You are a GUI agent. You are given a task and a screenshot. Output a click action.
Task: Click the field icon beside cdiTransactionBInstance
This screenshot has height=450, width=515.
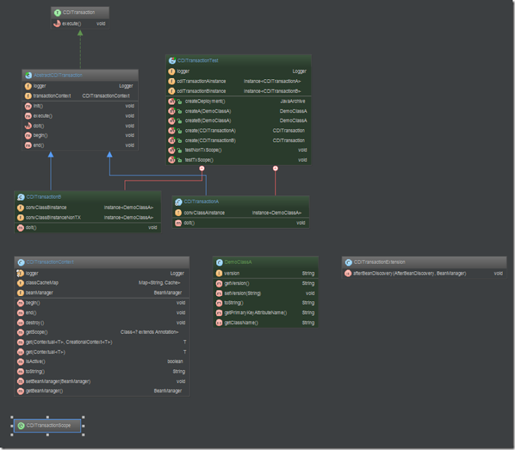tap(172, 91)
